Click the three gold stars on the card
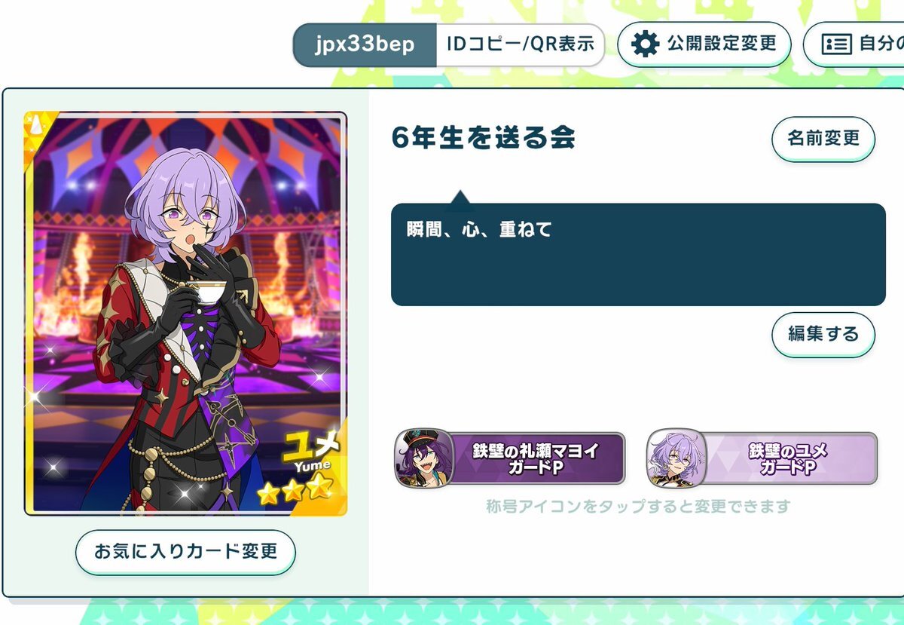Screen dimensions: 904x625 pyautogui.click(x=295, y=491)
